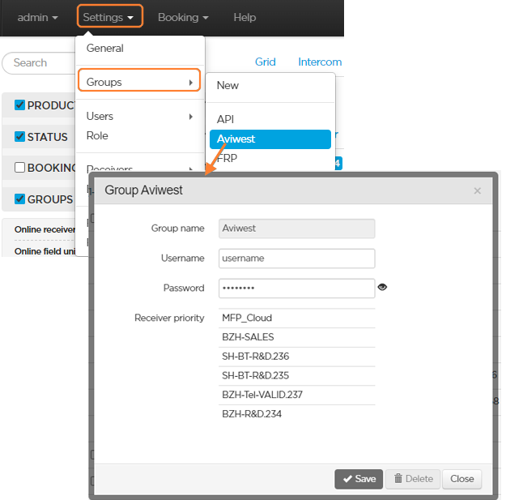Toggle the PRODUCT checkbox
Screen dimensions: 506x500
20,105
